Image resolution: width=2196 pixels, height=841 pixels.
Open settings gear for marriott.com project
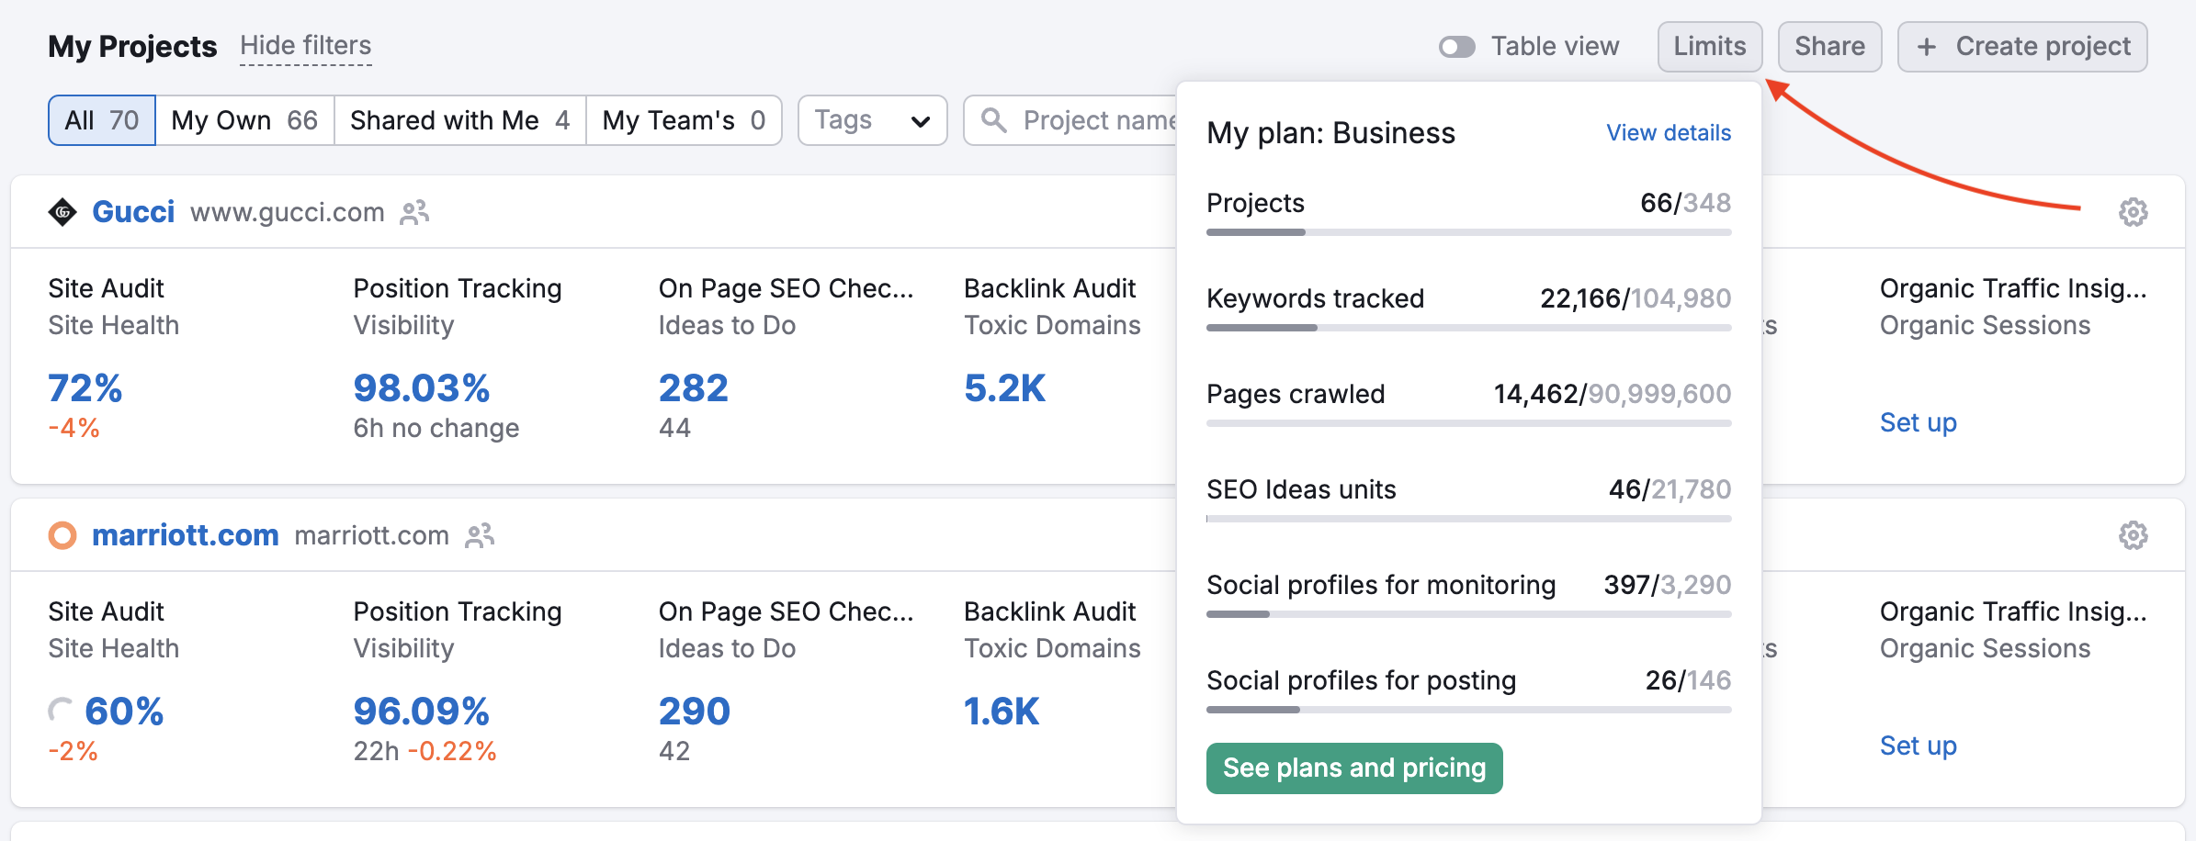click(x=2133, y=535)
